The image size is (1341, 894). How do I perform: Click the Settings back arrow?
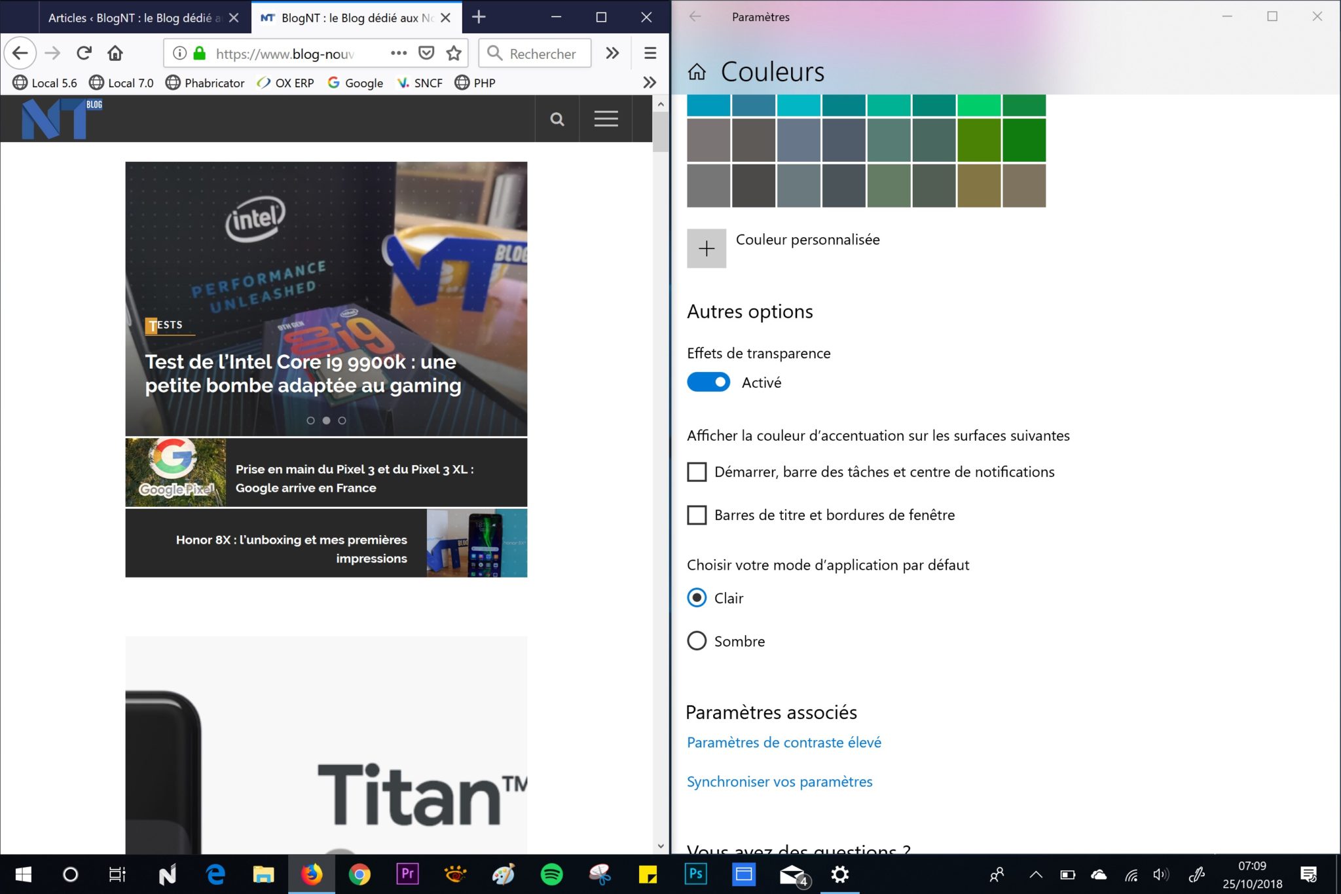tap(695, 17)
